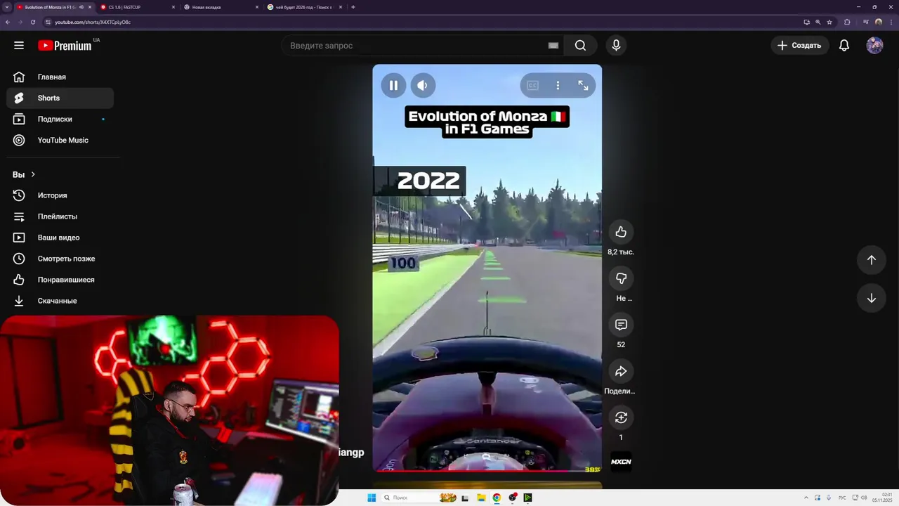Mute audio on the Evolution of Monza tab
899x506 pixels.
click(81, 7)
